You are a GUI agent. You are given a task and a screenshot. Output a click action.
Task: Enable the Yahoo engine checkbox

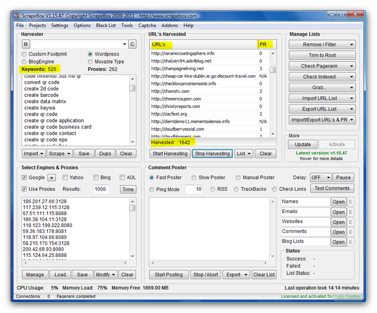point(65,178)
